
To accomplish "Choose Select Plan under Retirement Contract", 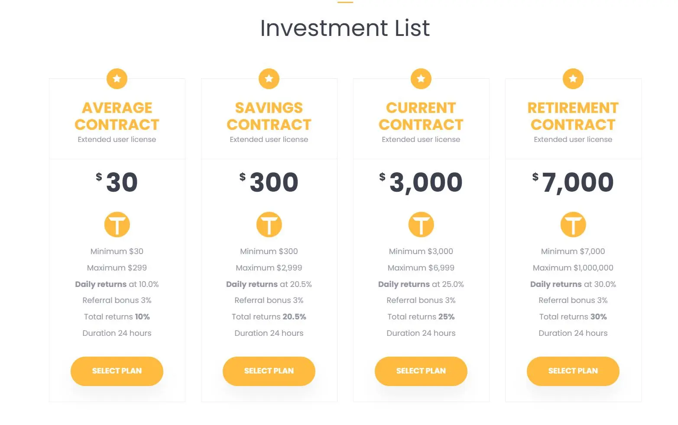I will [x=573, y=371].
